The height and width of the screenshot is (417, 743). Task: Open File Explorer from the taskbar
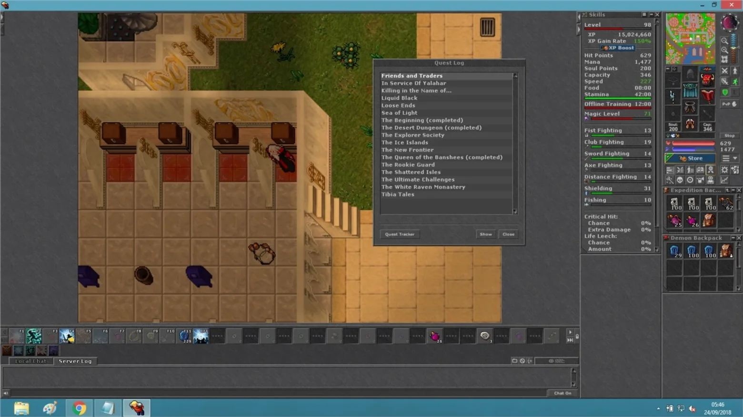[21, 408]
